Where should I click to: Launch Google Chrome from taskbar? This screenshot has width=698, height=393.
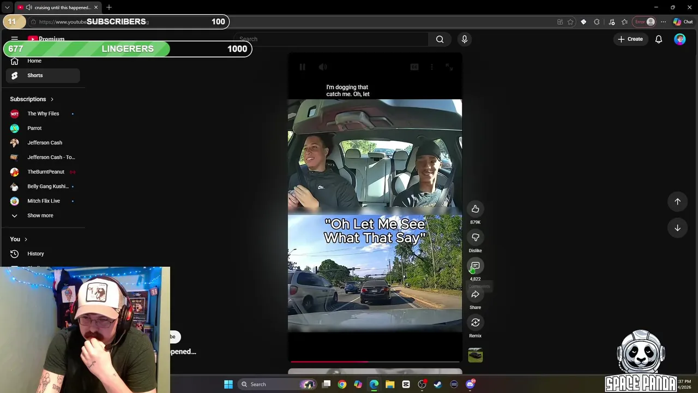click(x=342, y=384)
